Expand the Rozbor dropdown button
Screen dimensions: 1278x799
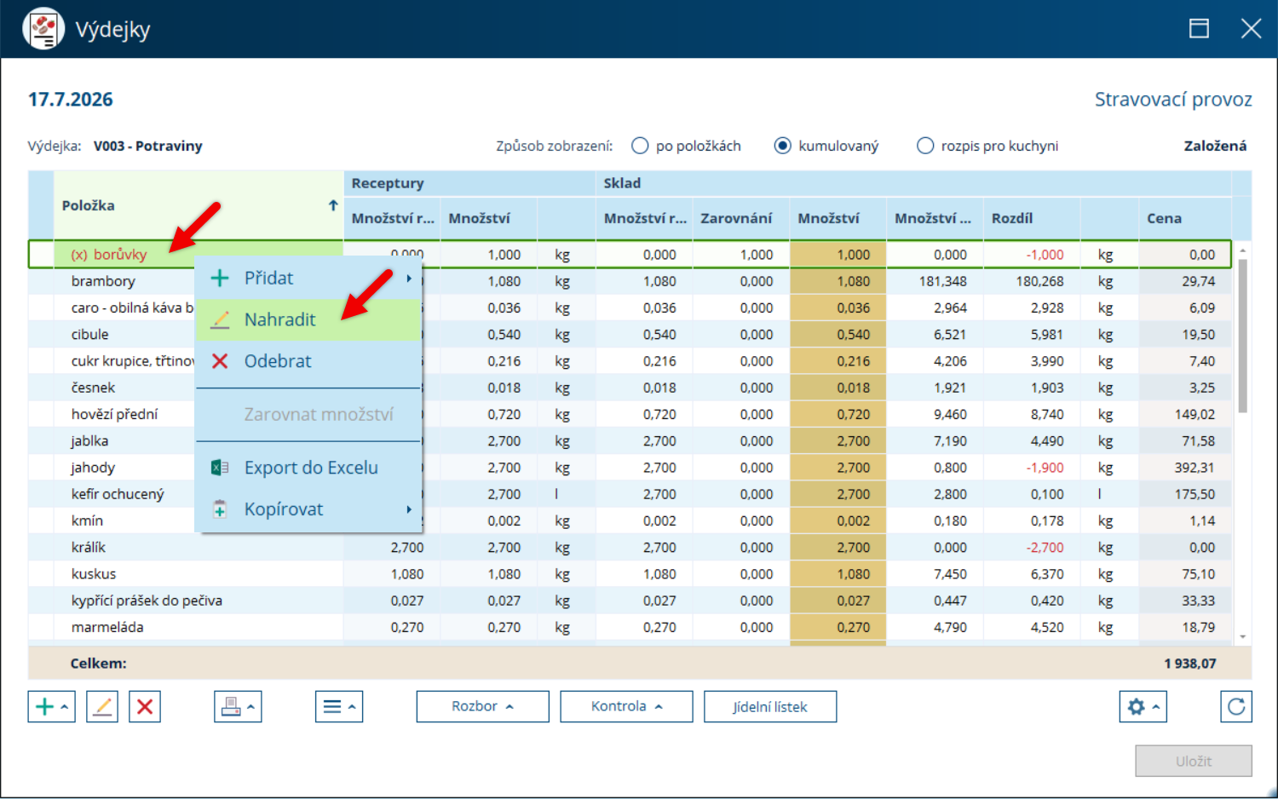tap(482, 706)
